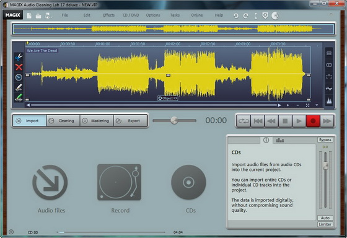Switch to the Cleaning step button
This screenshot has height=238, width=347.
coord(63,121)
